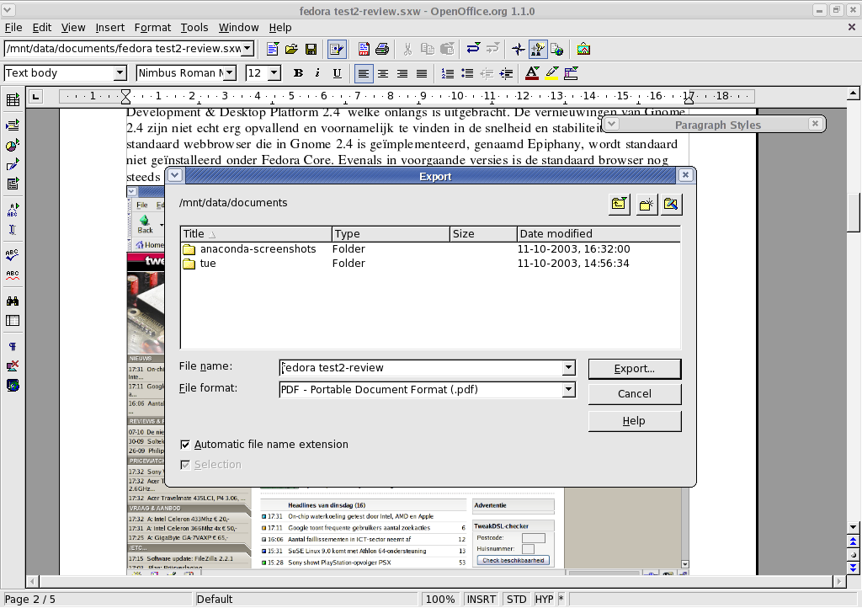This screenshot has width=862, height=608.
Task: Click the Print File Directly icon
Action: coord(382,49)
